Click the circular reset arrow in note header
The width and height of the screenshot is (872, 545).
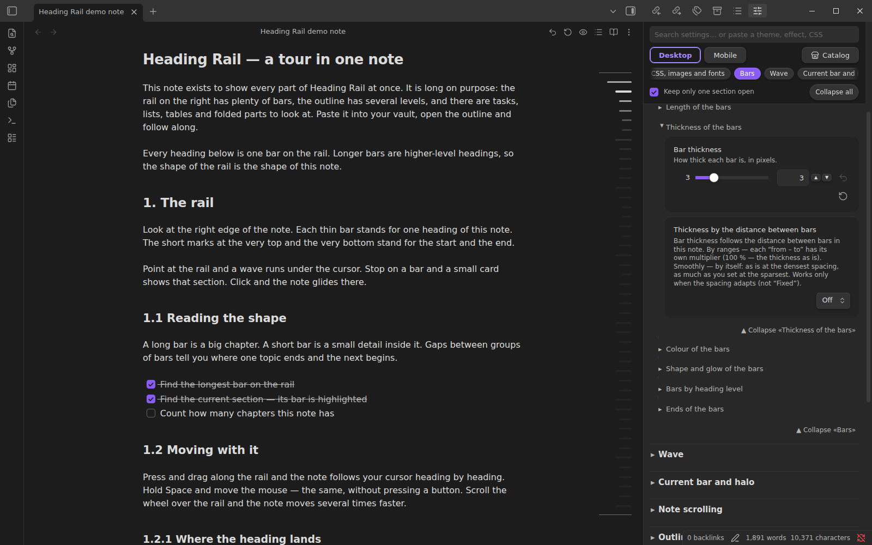(568, 32)
